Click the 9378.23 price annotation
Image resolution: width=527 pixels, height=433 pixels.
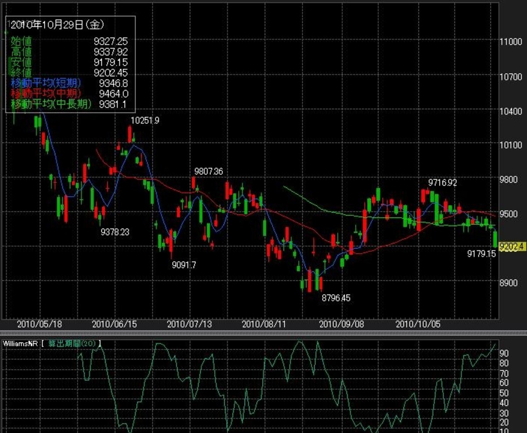coord(115,232)
